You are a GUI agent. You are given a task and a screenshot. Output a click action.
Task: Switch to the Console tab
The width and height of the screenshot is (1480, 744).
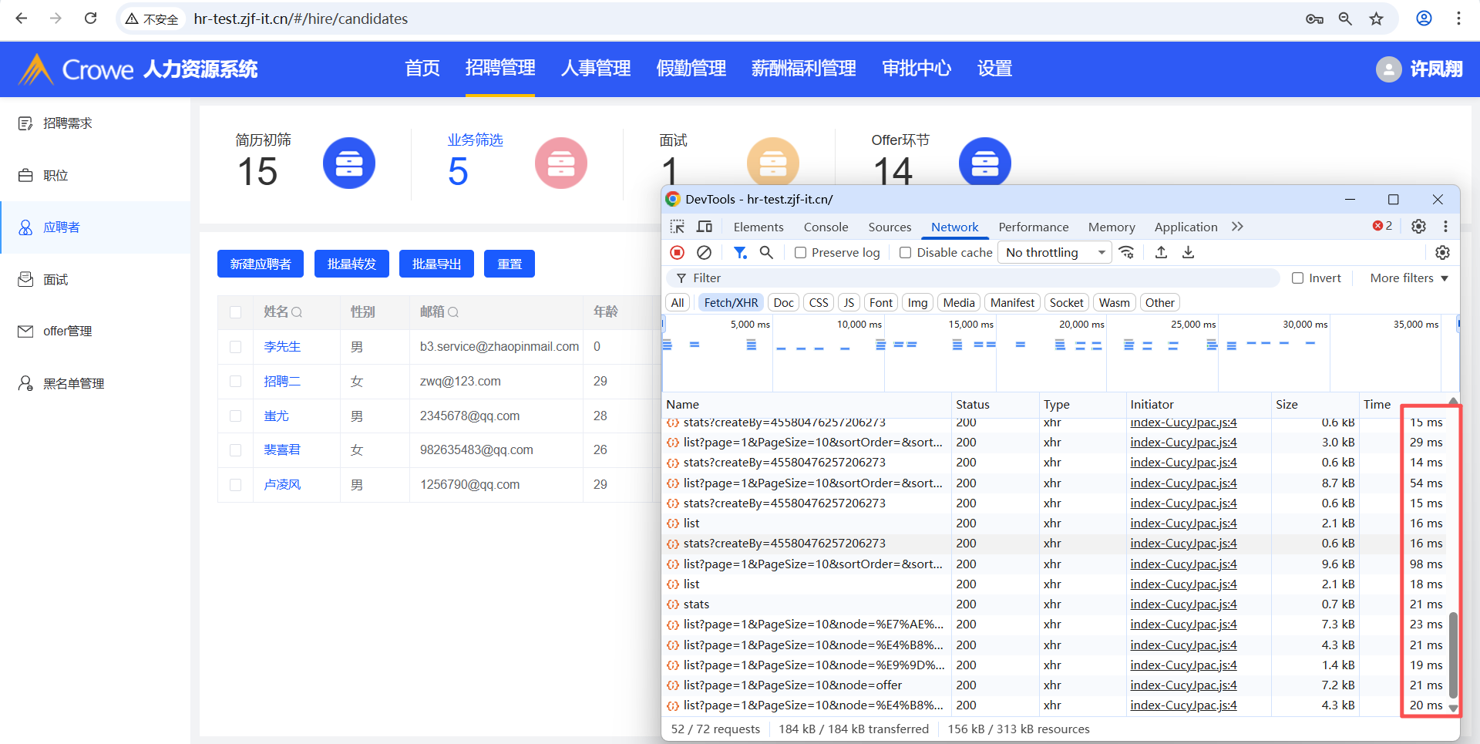[x=826, y=227]
